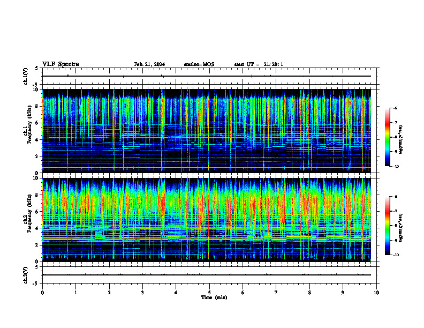Click the ch.1 colorbar log(PSD) label
Viewport: 424px width, 328px height.
point(401,140)
